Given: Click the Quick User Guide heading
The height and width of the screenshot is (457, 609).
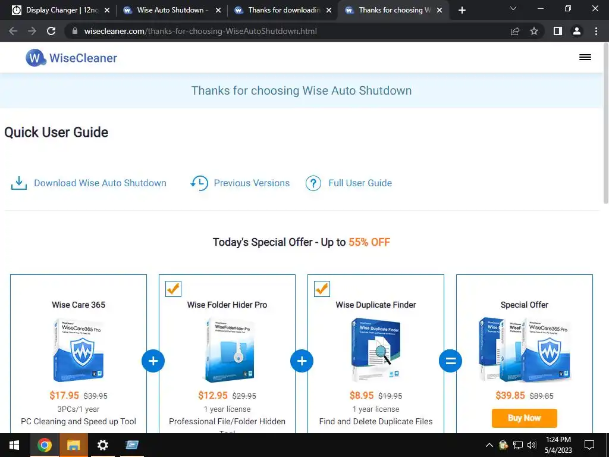Looking at the screenshot, I should click(x=56, y=132).
